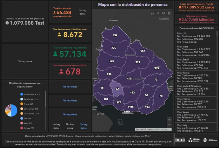
Task: Click the department labeled 1116 on map
Action: (x=131, y=107)
